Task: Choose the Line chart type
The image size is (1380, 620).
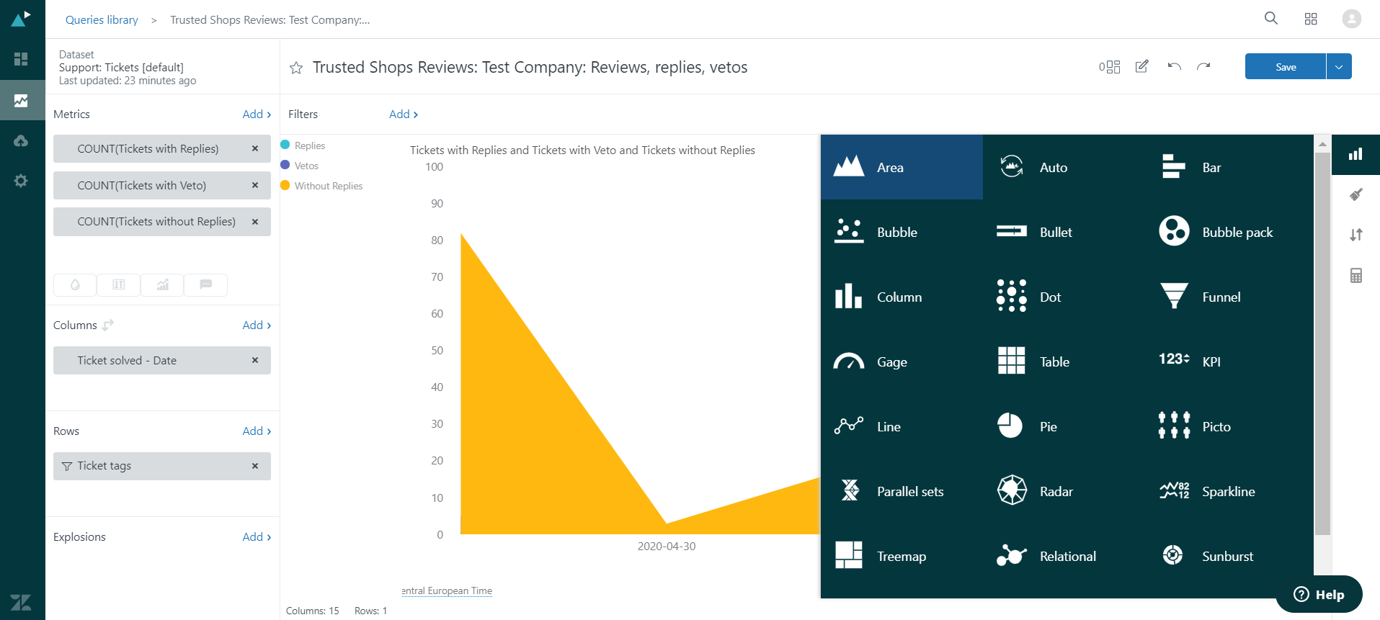Action: (902, 426)
